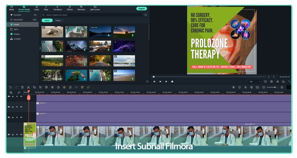Play the preview video
The width and height of the screenshot is (297, 158).
[x=166, y=82]
